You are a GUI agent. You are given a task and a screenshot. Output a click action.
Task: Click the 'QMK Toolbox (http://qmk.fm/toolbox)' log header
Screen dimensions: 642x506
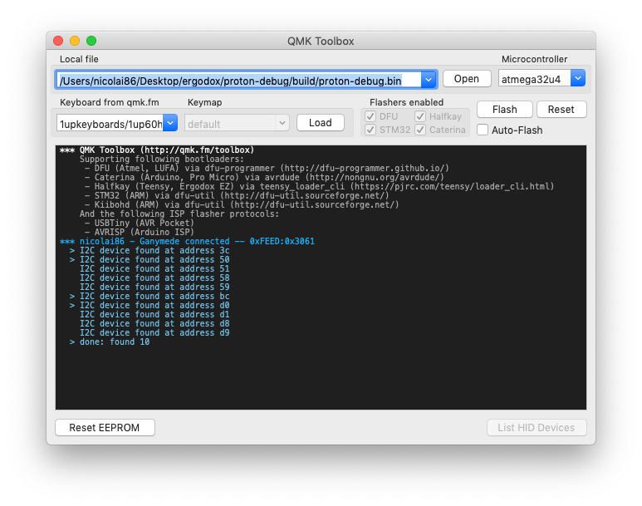167,150
